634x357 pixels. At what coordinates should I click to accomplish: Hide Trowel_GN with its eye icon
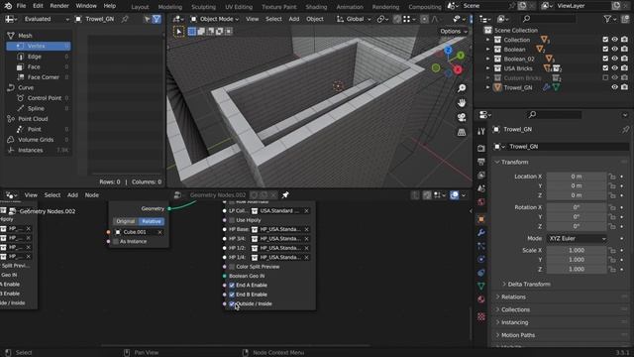[x=614, y=87]
